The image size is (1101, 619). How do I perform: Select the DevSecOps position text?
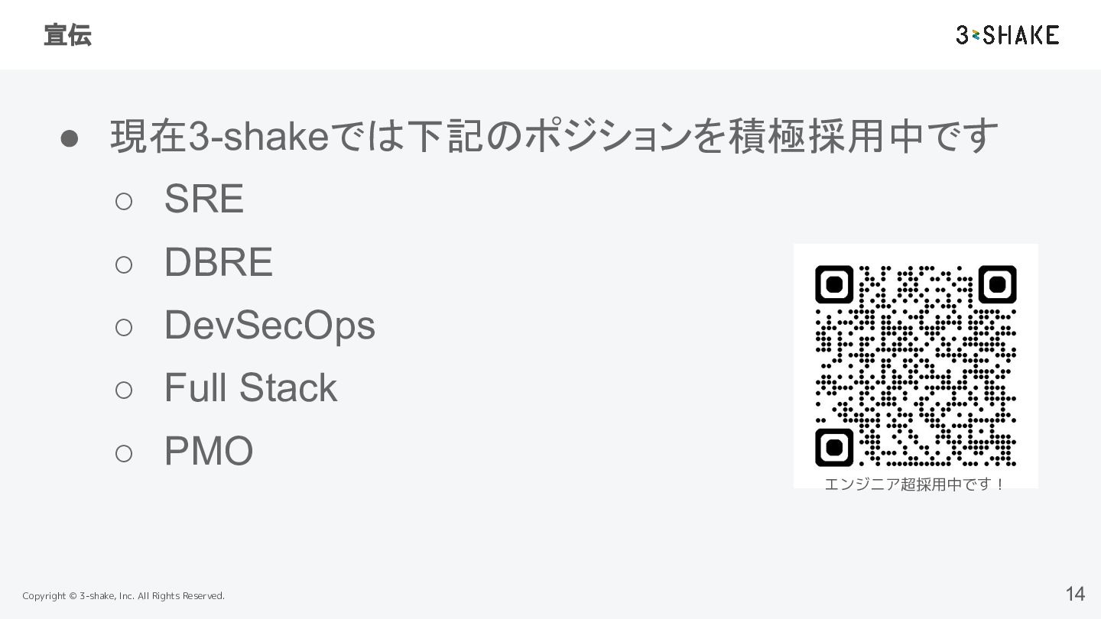click(x=270, y=326)
